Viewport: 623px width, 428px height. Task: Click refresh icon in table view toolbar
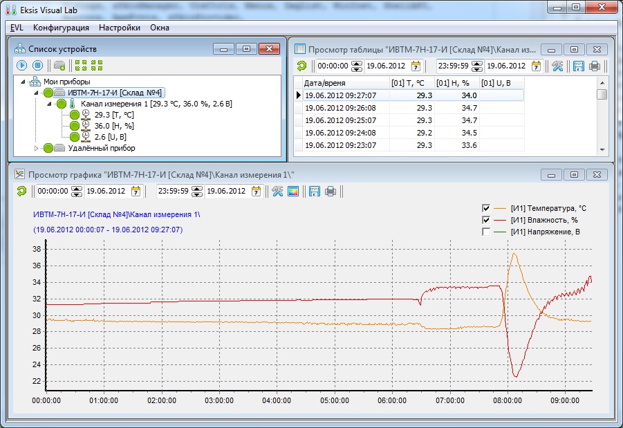point(301,66)
